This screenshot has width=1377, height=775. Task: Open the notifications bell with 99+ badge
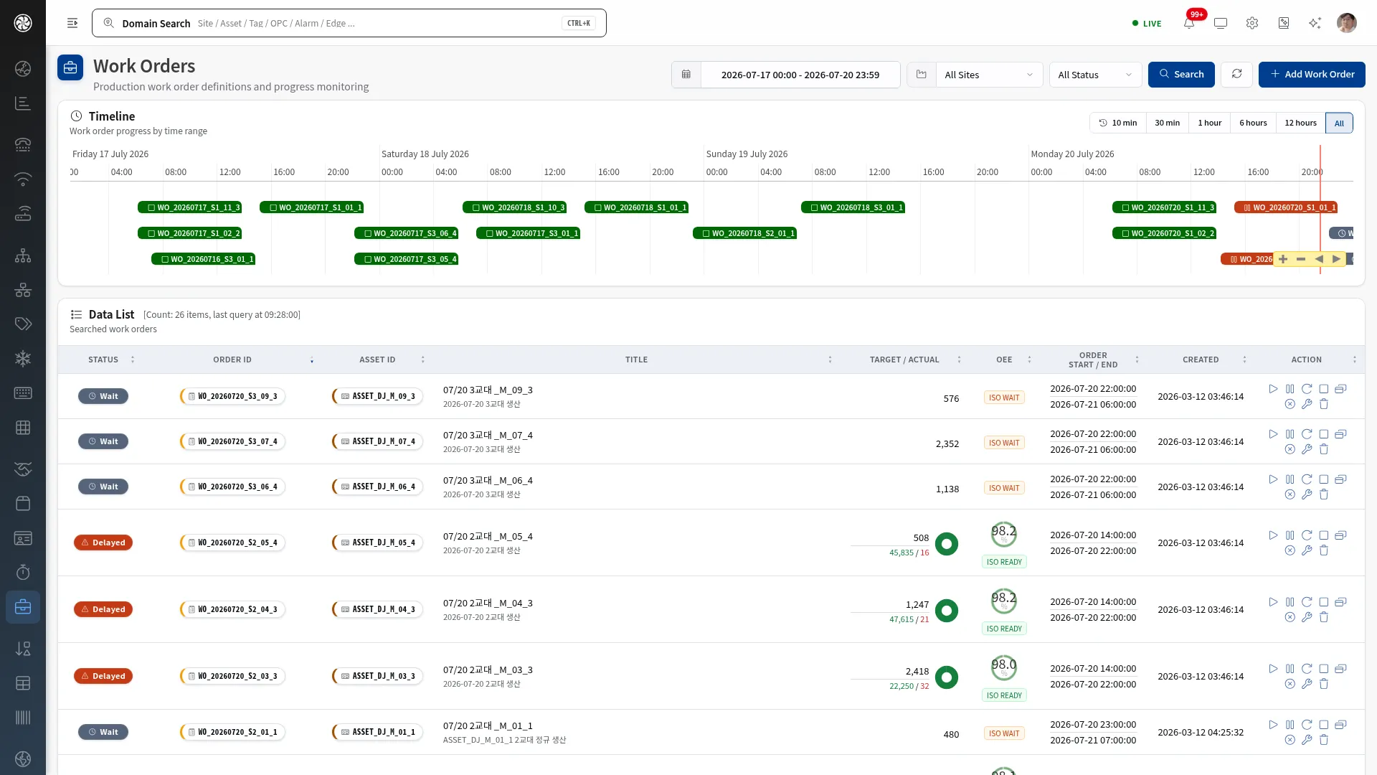[1189, 23]
